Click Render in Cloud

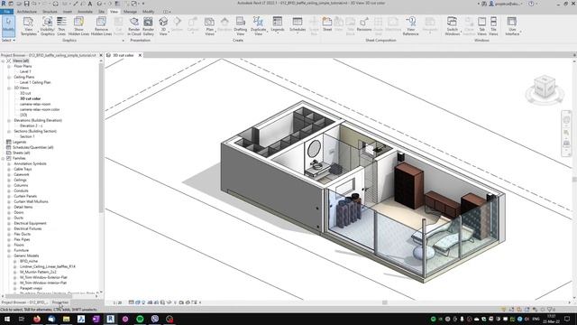click(x=134, y=26)
